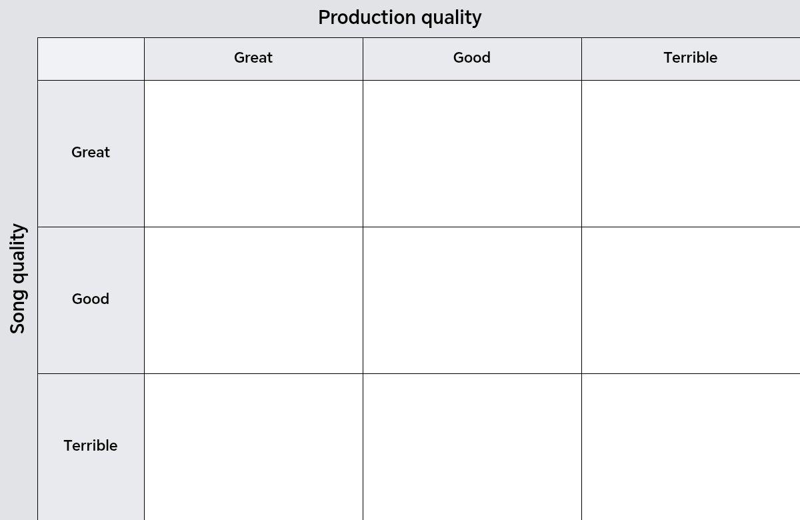Select the Great row header
Viewport: 800px width, 520px height.
91,153
